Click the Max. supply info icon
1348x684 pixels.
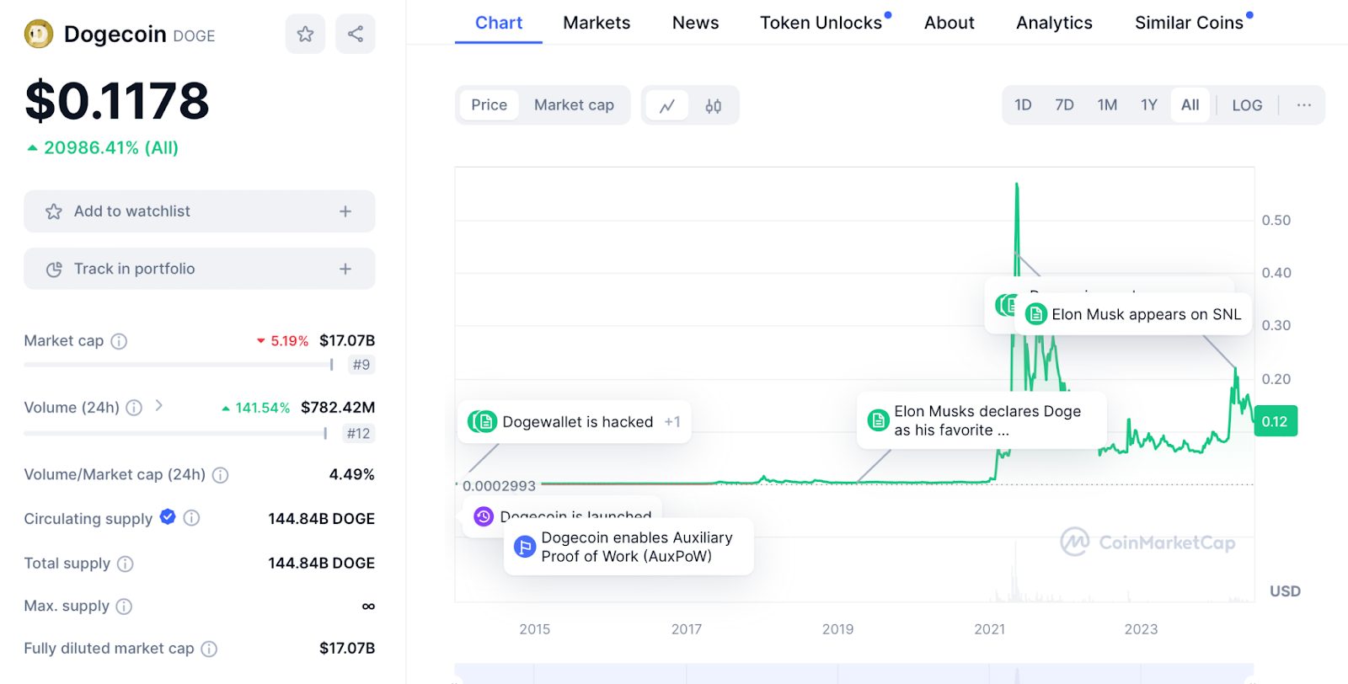coord(124,607)
